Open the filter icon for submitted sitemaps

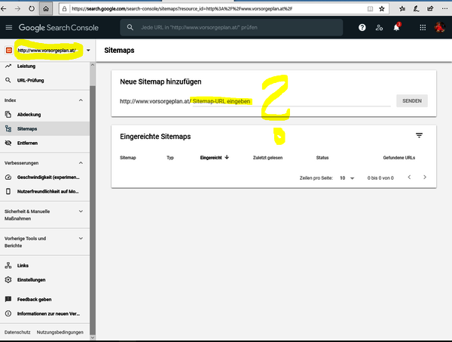[x=419, y=135]
